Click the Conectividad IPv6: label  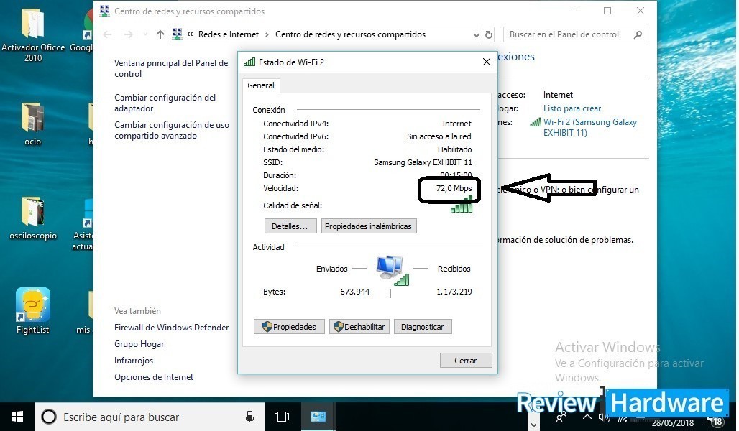[296, 136]
